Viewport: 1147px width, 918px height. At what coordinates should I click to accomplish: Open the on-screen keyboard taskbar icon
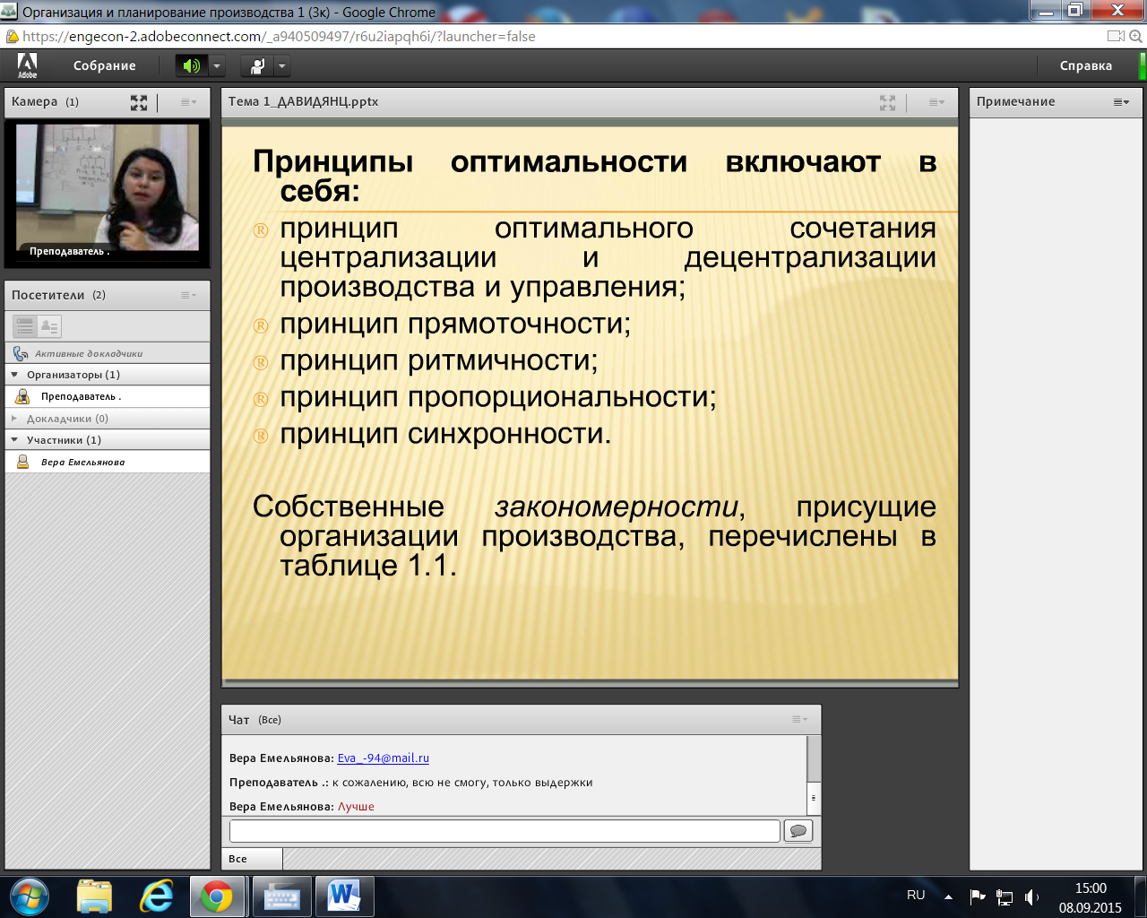coord(281,896)
